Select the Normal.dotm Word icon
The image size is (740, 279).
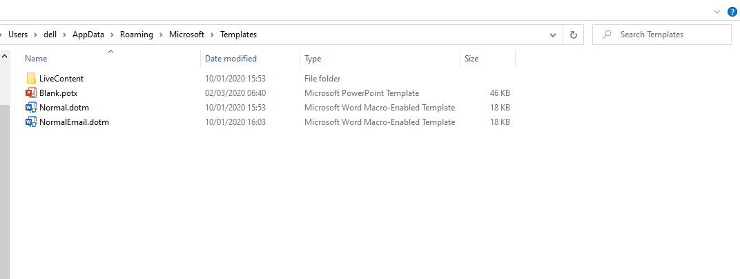pos(31,108)
